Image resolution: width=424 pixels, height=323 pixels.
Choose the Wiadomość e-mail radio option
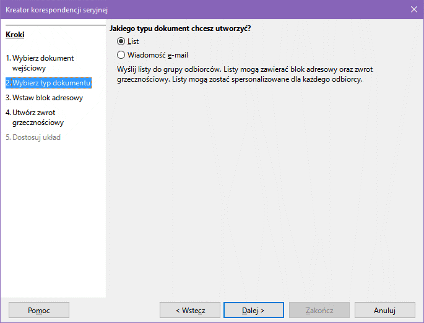click(x=121, y=55)
